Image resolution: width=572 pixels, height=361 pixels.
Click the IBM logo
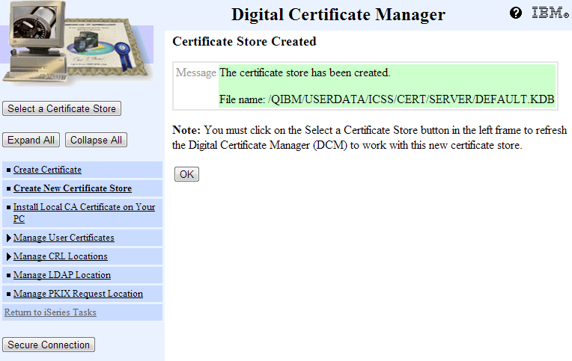click(x=550, y=13)
